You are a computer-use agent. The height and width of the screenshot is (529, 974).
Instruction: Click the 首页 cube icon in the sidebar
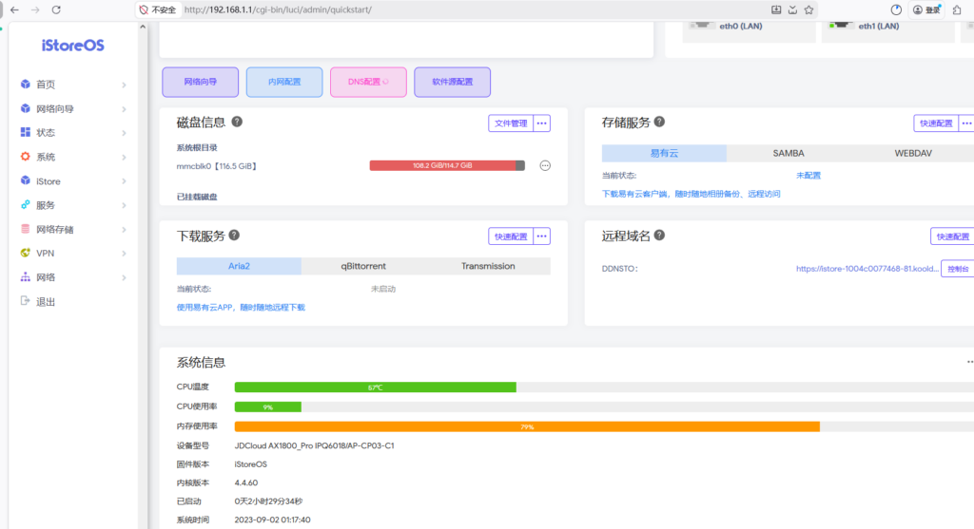pyautogui.click(x=25, y=84)
